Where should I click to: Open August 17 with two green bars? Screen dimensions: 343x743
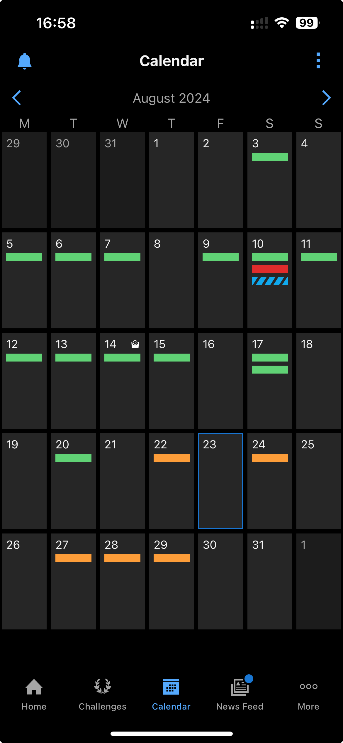270,381
